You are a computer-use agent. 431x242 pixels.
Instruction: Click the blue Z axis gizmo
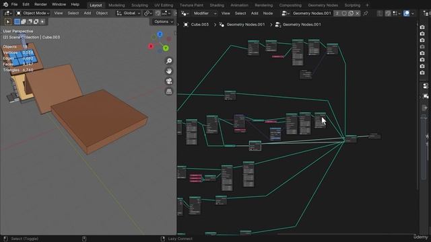coord(160,34)
